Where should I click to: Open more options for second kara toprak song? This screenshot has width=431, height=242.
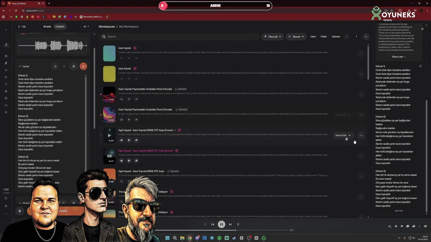click(x=361, y=74)
